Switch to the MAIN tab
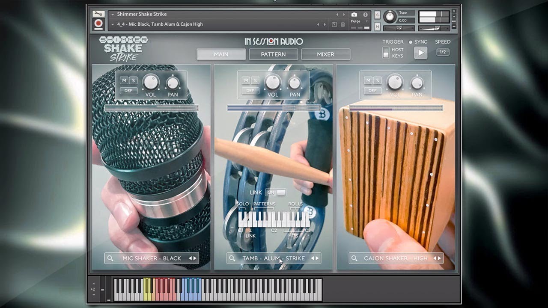 pos(221,54)
